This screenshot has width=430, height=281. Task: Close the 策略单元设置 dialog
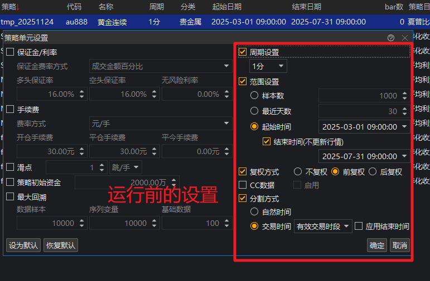pos(405,38)
